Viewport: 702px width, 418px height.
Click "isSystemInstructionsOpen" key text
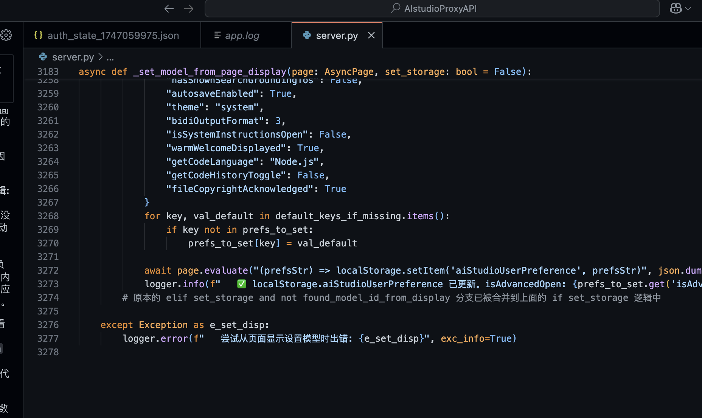[237, 135]
